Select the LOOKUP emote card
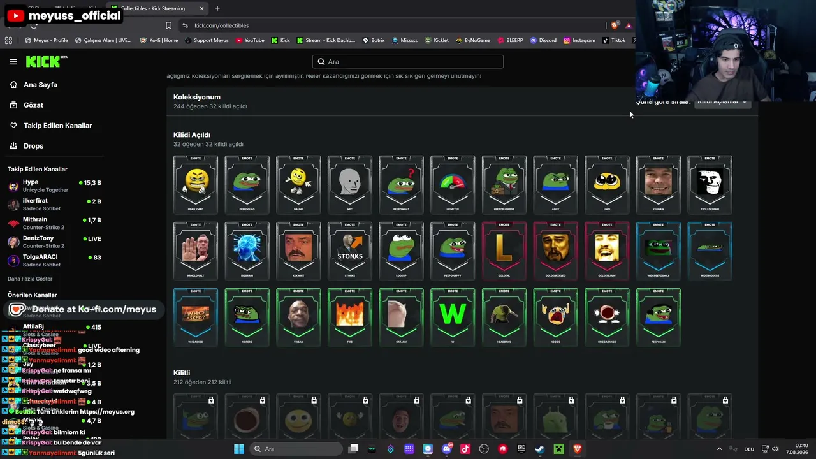This screenshot has height=459, width=816. [401, 251]
